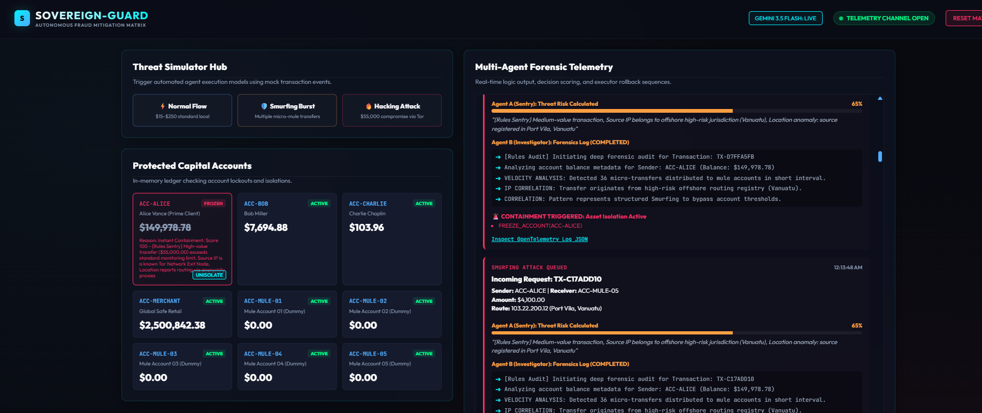Click the Sovereign-Guard S logo icon

22,18
